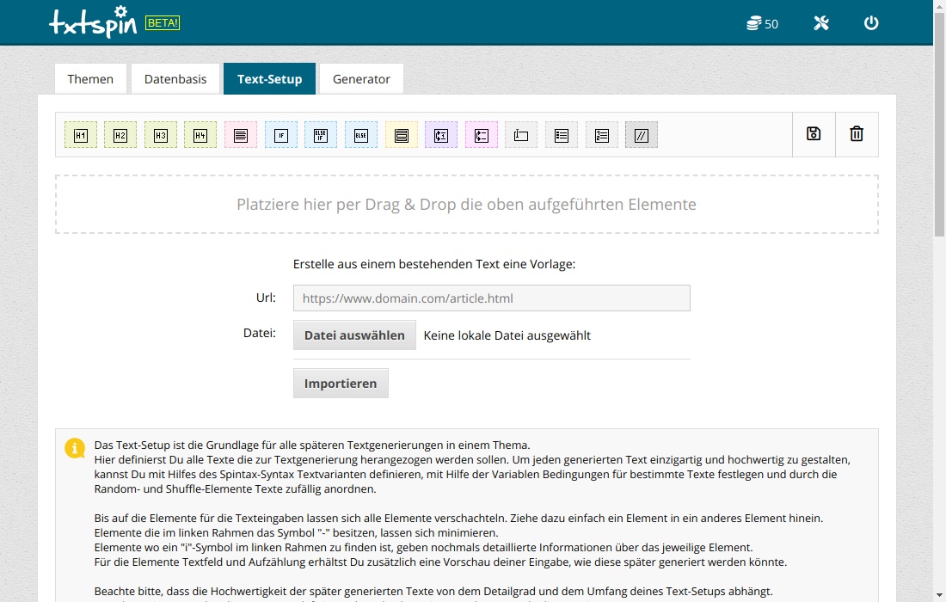Switch to the Themen tab
946x602 pixels.
(x=90, y=79)
